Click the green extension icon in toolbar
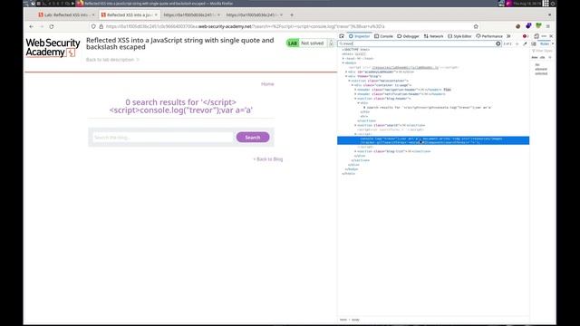Image resolution: width=580 pixels, height=326 pixels. coord(538,26)
